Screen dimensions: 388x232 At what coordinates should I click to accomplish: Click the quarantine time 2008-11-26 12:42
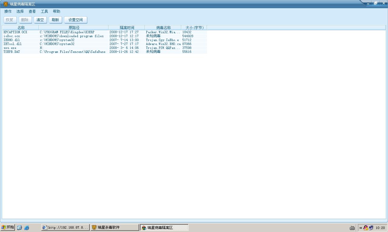pyautogui.click(x=124, y=52)
